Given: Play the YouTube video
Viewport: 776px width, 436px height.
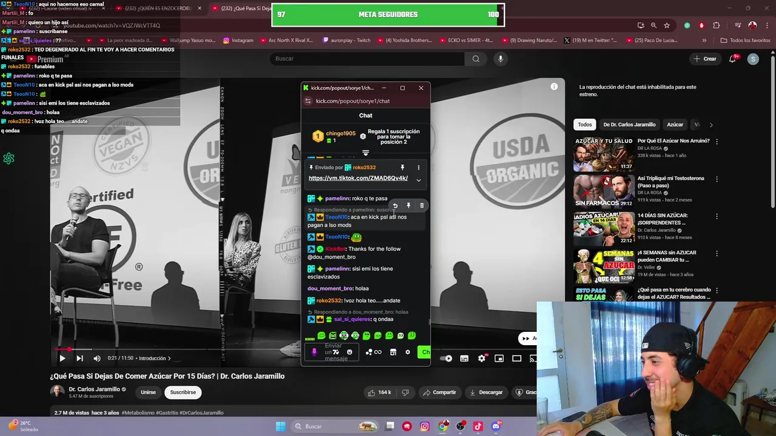Looking at the screenshot, I should point(62,358).
